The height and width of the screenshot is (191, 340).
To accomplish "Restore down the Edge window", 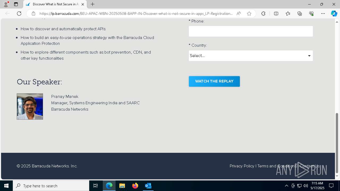I will tap(322, 4).
